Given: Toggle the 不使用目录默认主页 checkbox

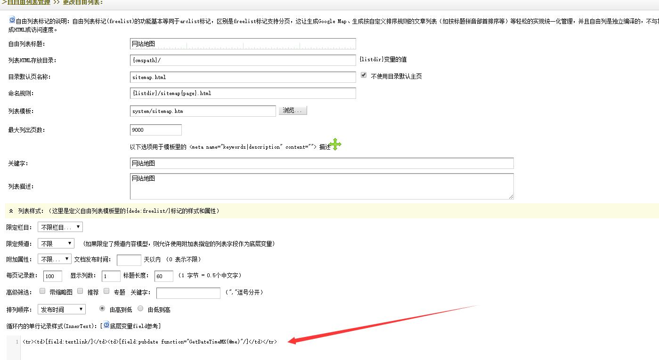Looking at the screenshot, I should click(x=364, y=75).
